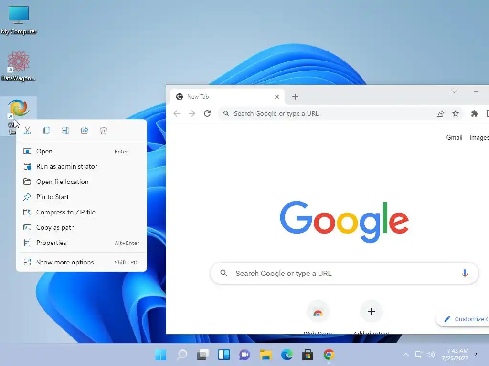Select Open from the context menu
This screenshot has width=489, height=366.
pyautogui.click(x=81, y=151)
